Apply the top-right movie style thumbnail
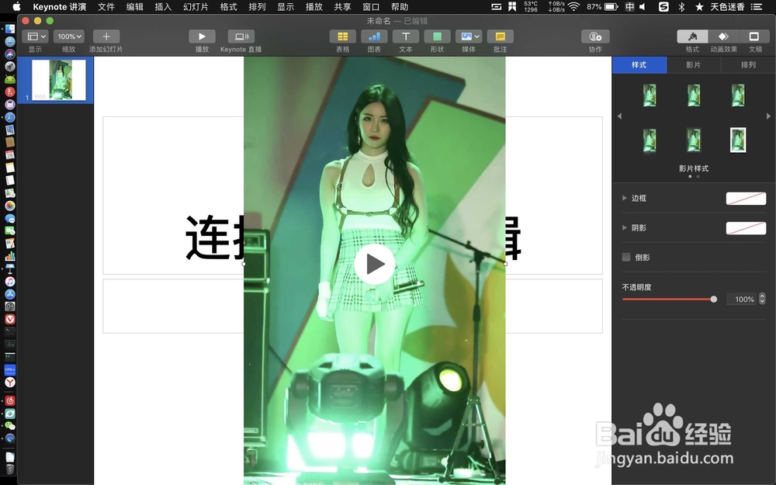 point(738,95)
